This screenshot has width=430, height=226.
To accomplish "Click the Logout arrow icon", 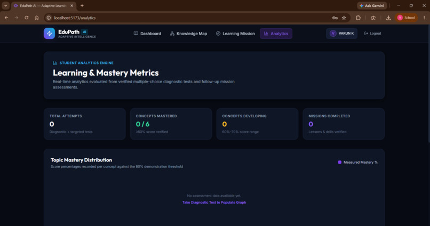I will 366,34.
